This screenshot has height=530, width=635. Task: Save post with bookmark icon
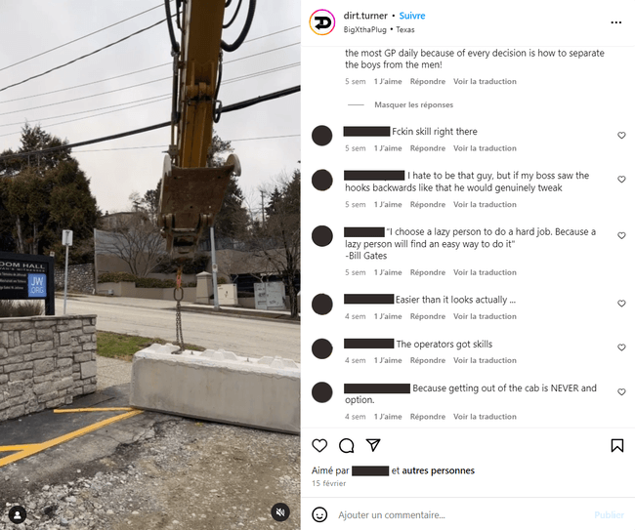point(617,445)
